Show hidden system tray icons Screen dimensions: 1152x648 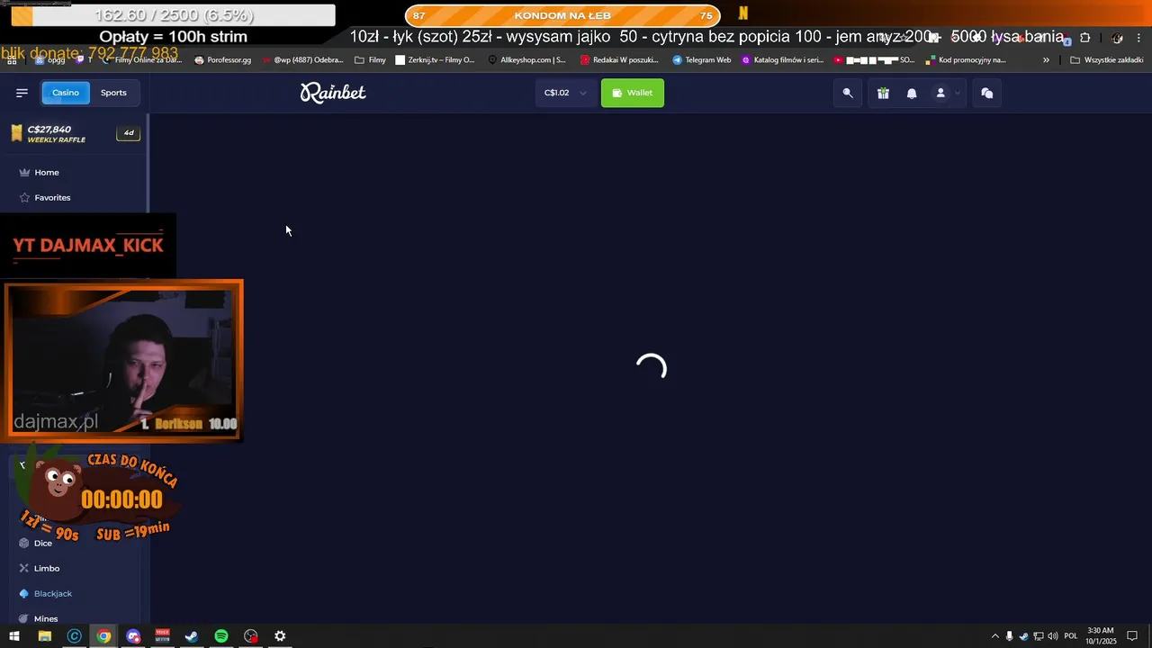tap(994, 636)
